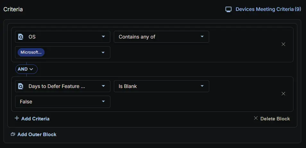Toggle the AND logical operator
Screen dimensions: 306x148
(26, 69)
